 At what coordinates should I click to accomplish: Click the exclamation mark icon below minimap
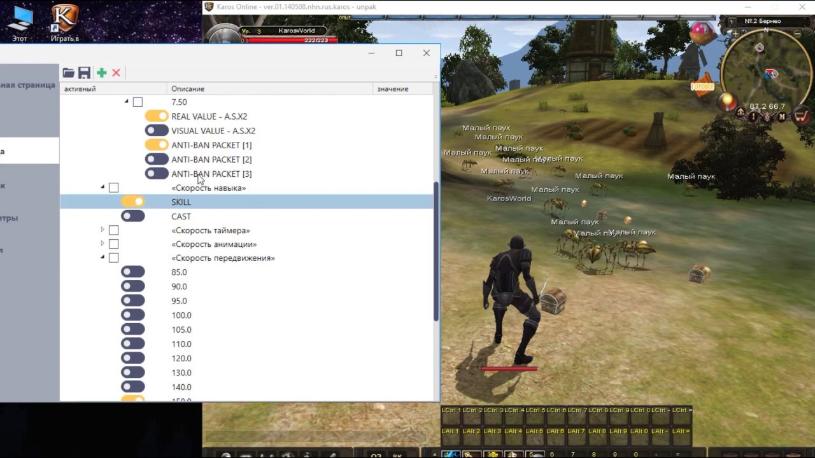[754, 117]
